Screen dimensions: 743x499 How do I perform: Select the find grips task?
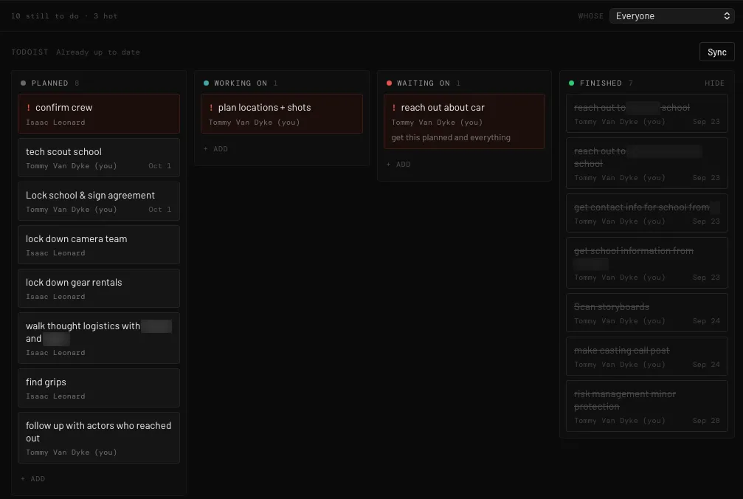point(99,388)
